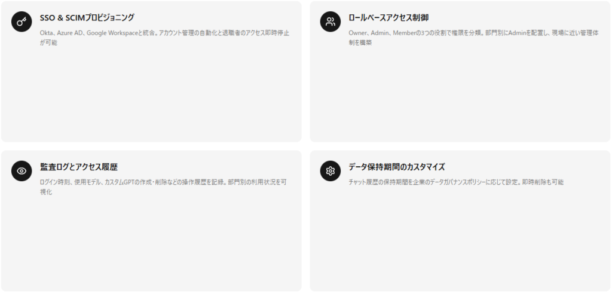Open the データ保持期間のカスタマイズ heading
Viewport: 612px width, 293px height.
[397, 167]
